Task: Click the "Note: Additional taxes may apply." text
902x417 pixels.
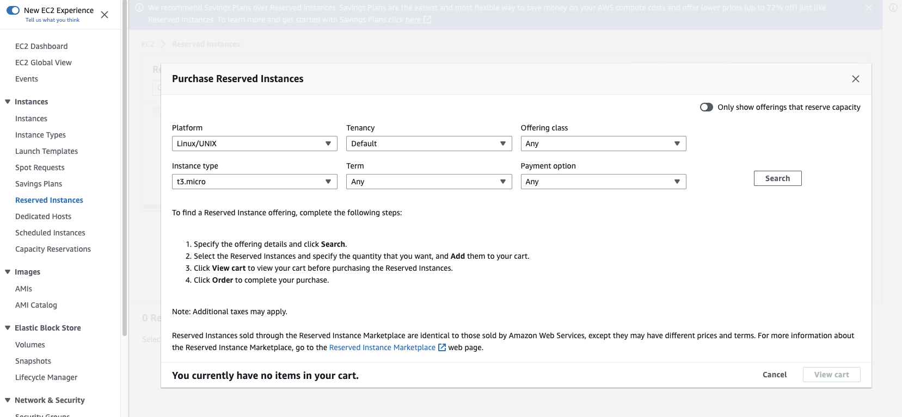Action: tap(230, 312)
